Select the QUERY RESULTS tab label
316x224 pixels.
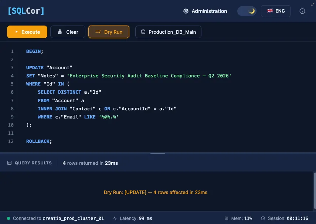[33, 163]
